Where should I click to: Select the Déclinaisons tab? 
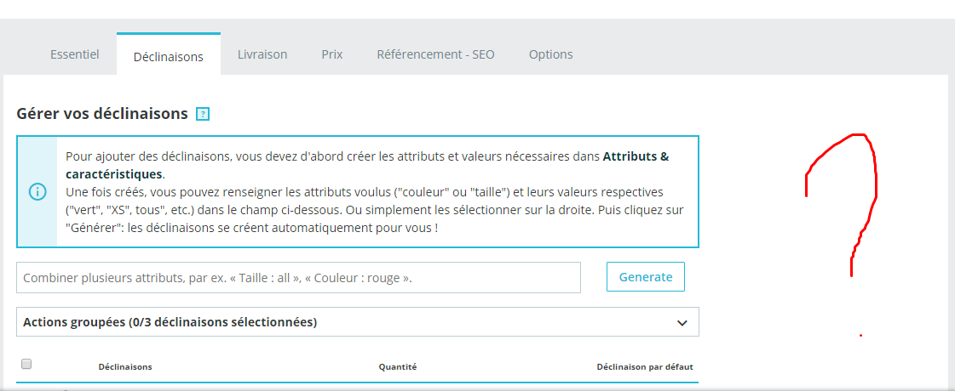coord(169,57)
